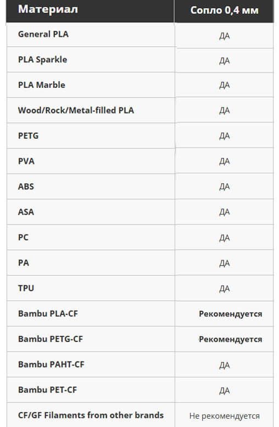279x427 pixels.
Task: Click the Не рекомендуется cell
Action: [224, 416]
